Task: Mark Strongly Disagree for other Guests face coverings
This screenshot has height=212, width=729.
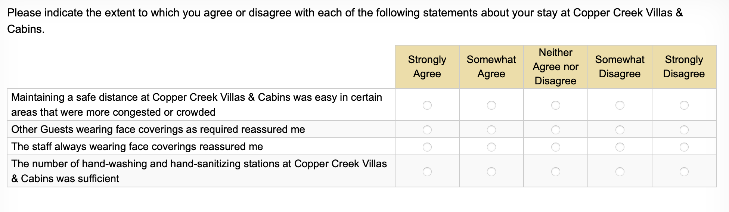Action: tap(684, 130)
